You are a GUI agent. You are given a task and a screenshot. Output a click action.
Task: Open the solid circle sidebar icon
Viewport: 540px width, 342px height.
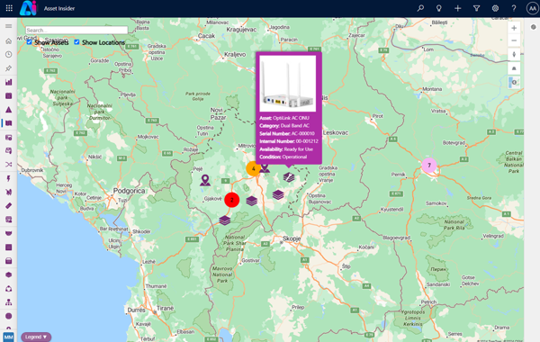tap(9, 316)
